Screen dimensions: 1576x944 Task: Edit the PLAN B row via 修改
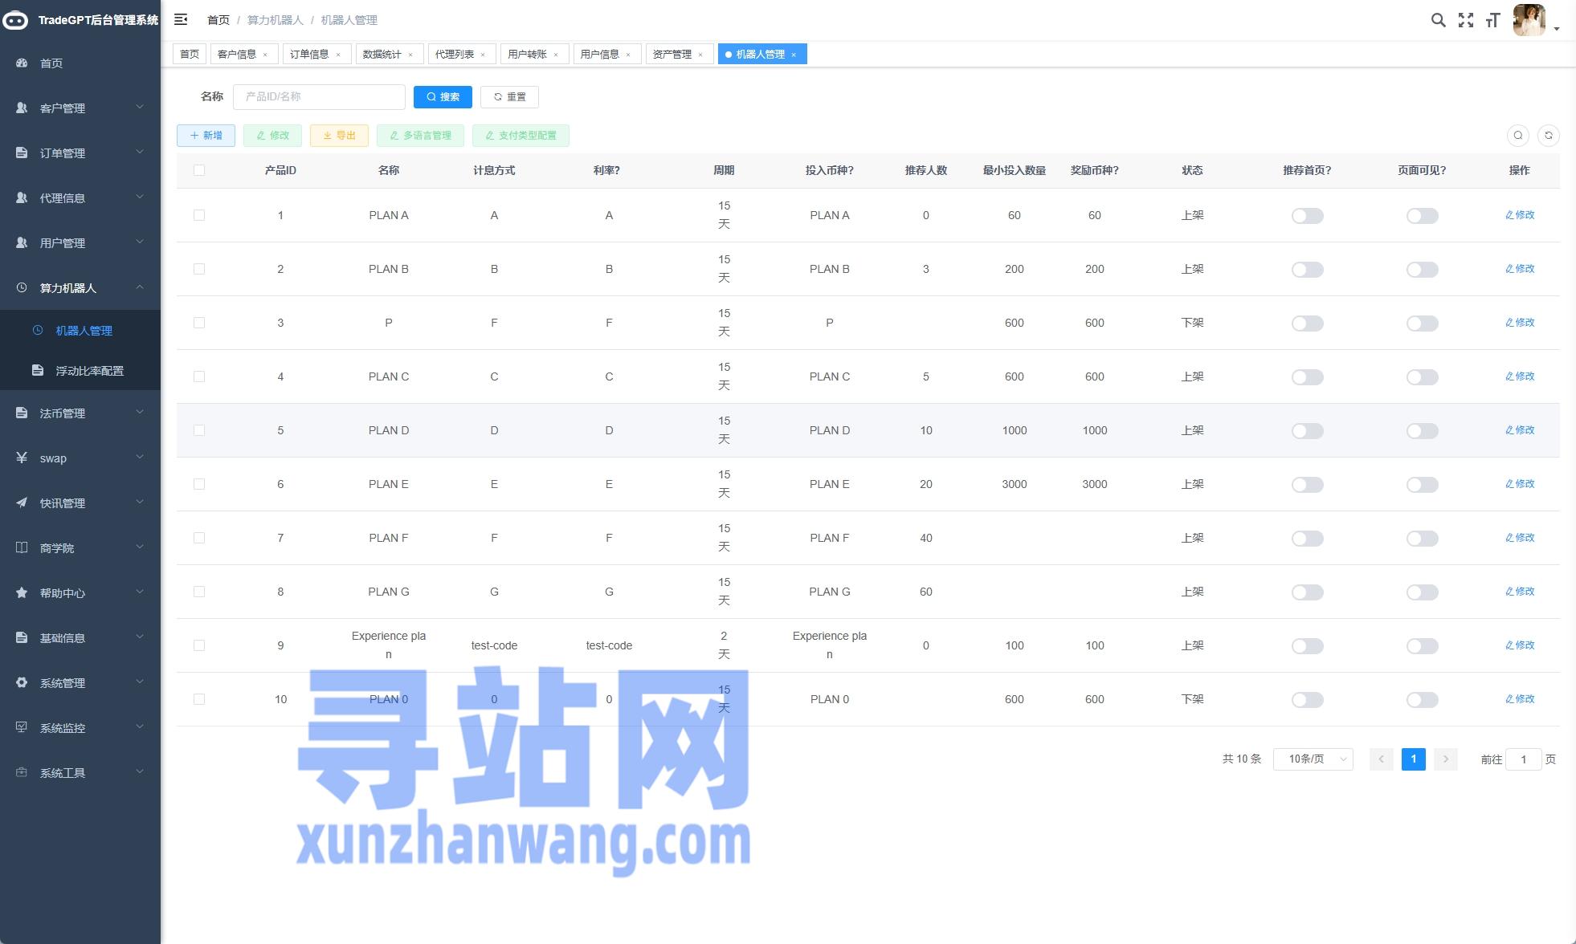1519,269
